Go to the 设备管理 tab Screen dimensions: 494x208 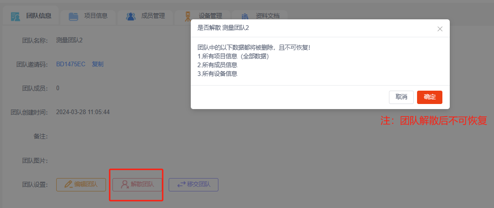click(x=211, y=16)
